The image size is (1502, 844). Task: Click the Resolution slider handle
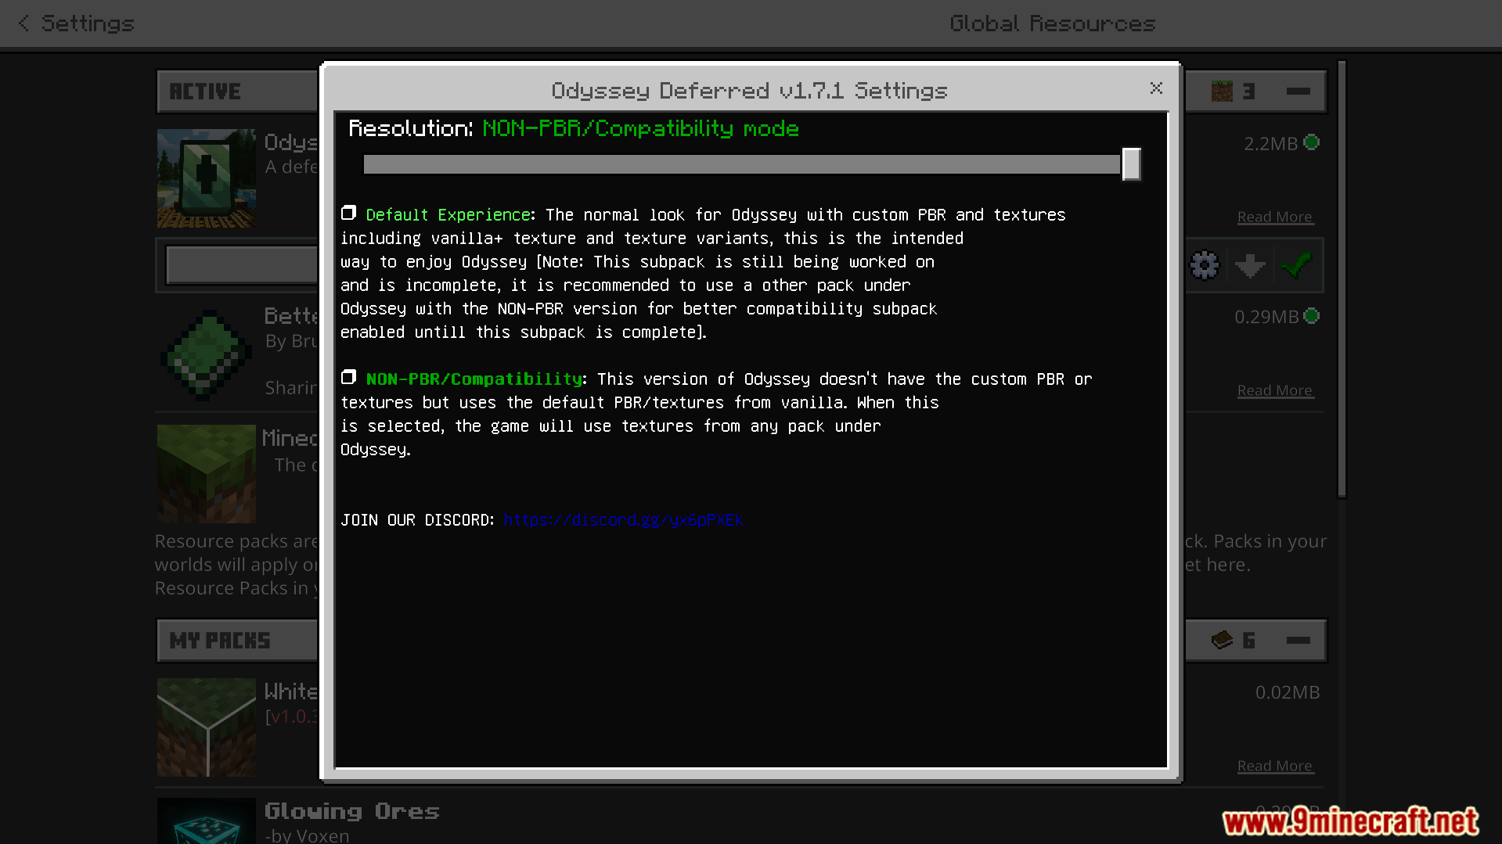tap(1131, 164)
